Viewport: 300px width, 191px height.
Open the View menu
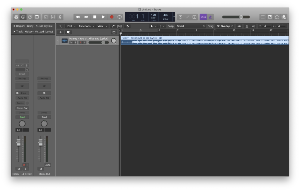pos(102,26)
